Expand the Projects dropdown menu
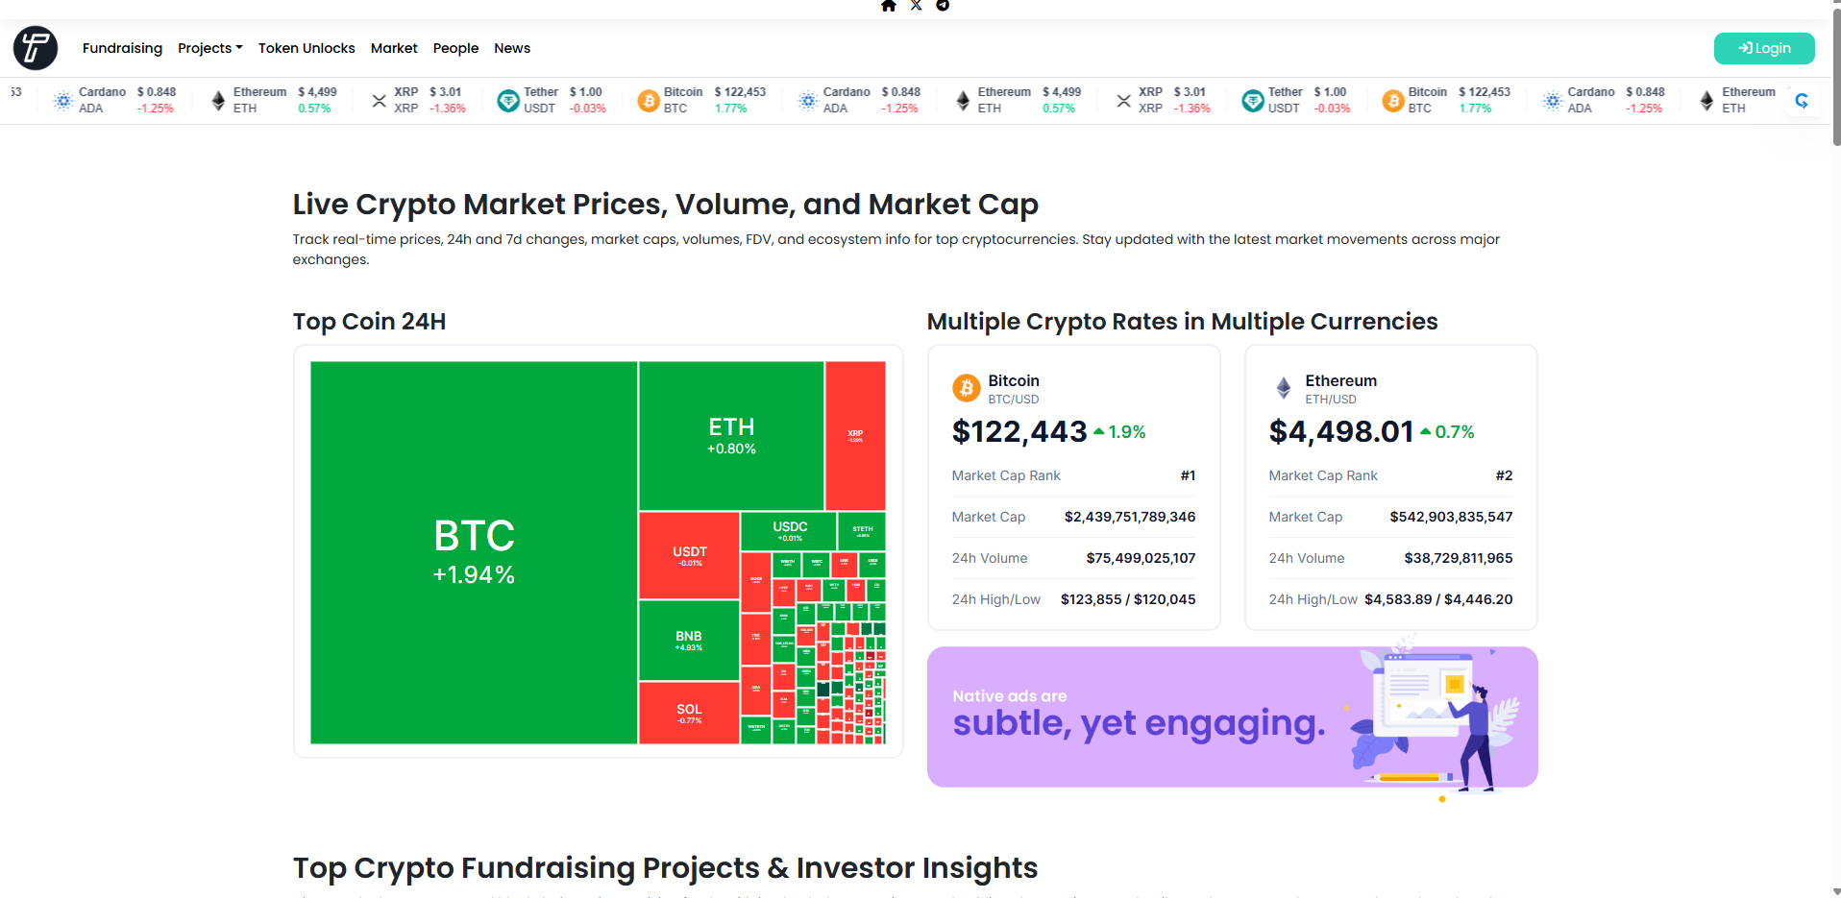1841x898 pixels. [209, 48]
